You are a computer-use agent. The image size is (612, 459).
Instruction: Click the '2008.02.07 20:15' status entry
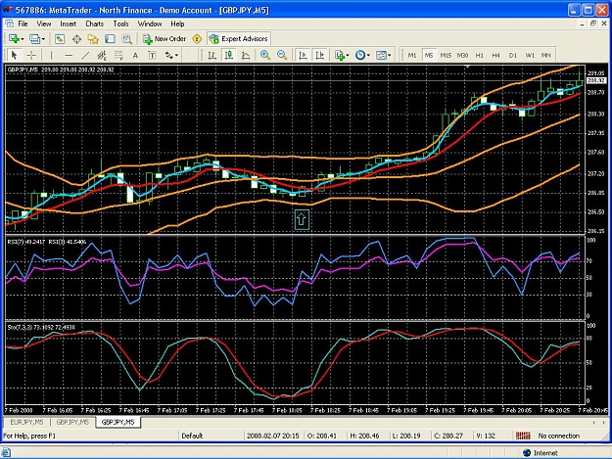(273, 436)
